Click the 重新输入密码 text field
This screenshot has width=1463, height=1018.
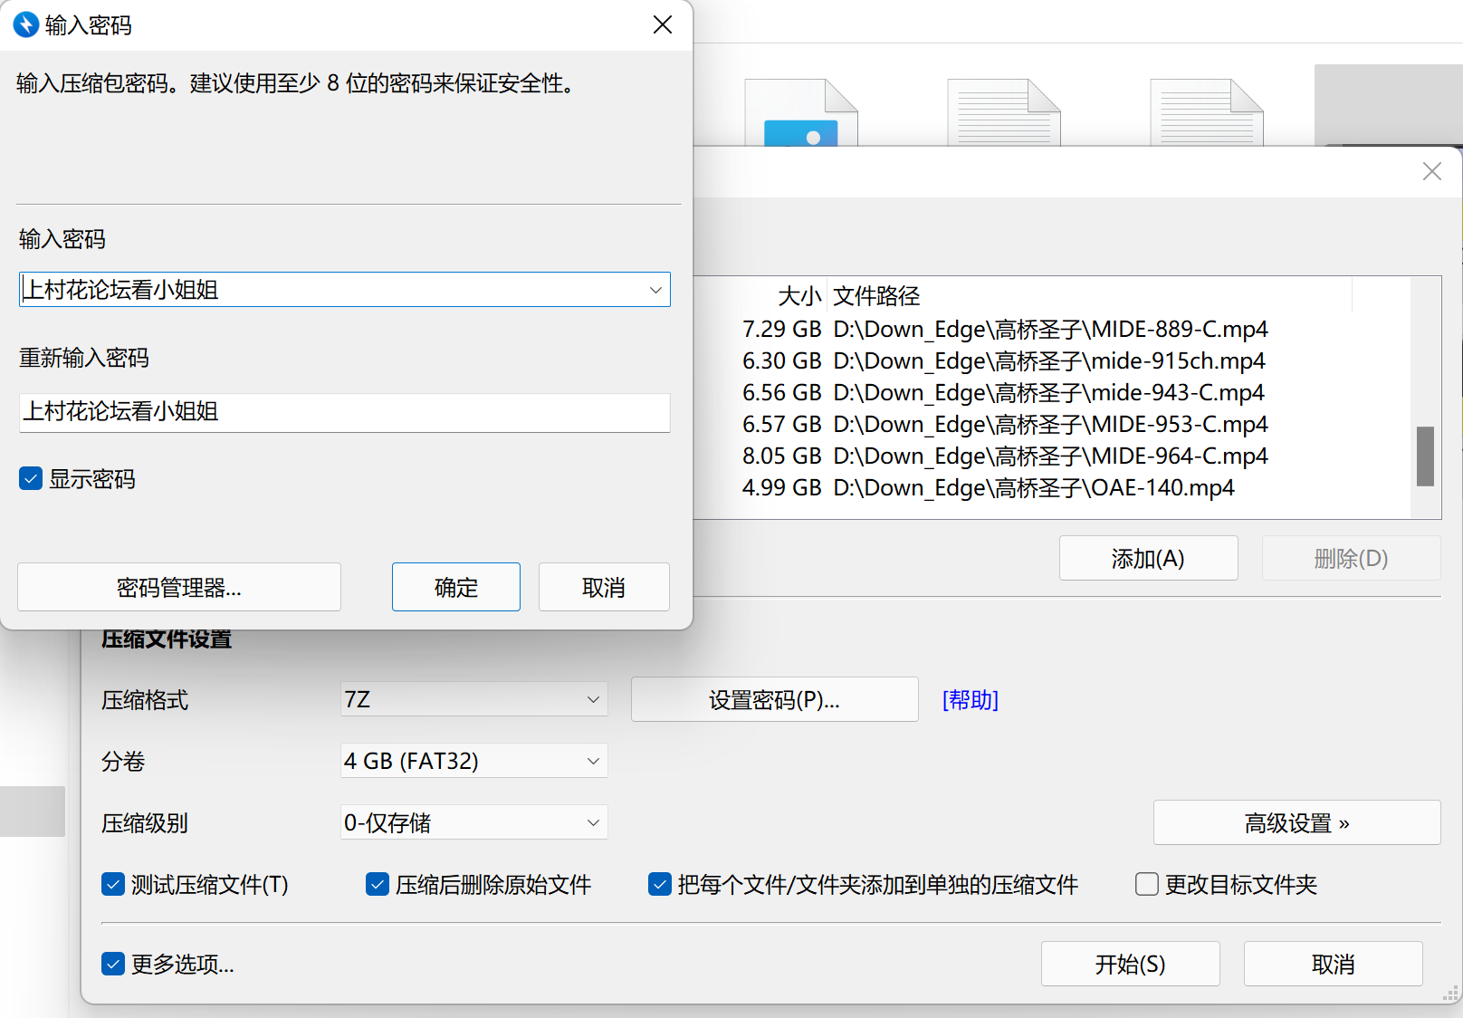point(345,412)
